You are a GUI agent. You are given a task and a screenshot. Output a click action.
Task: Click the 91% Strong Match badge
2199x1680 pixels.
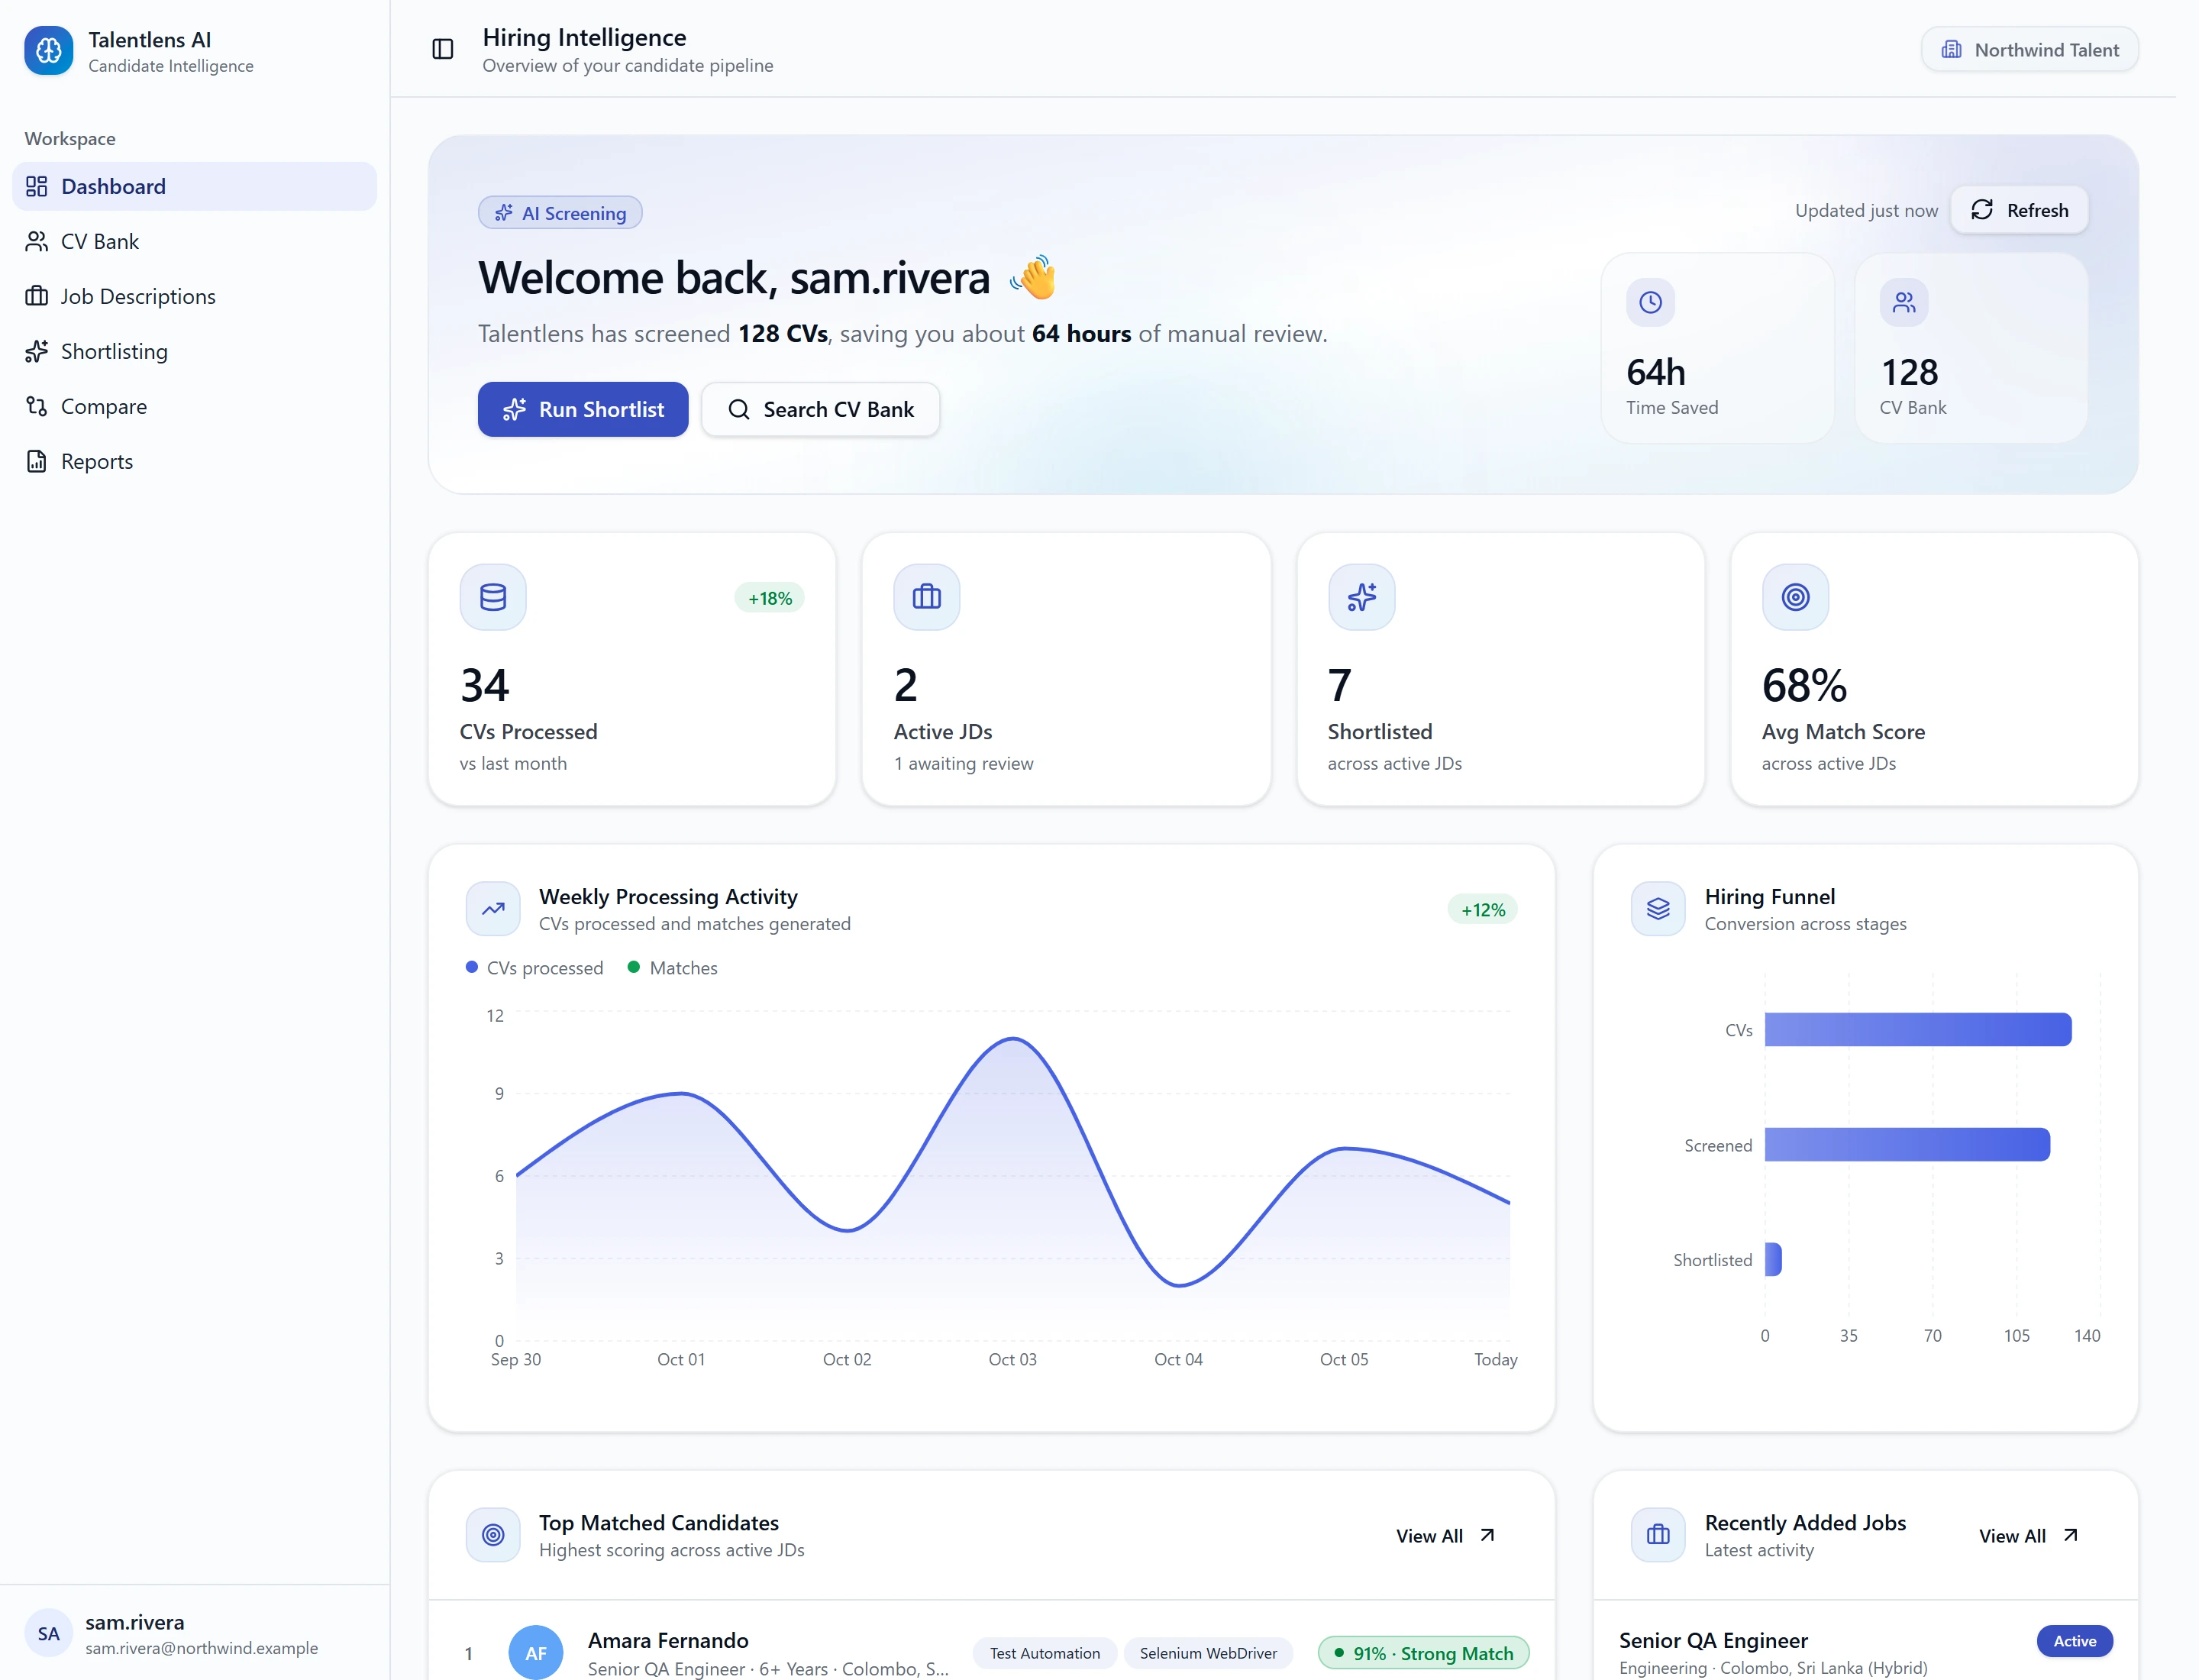(1423, 1653)
